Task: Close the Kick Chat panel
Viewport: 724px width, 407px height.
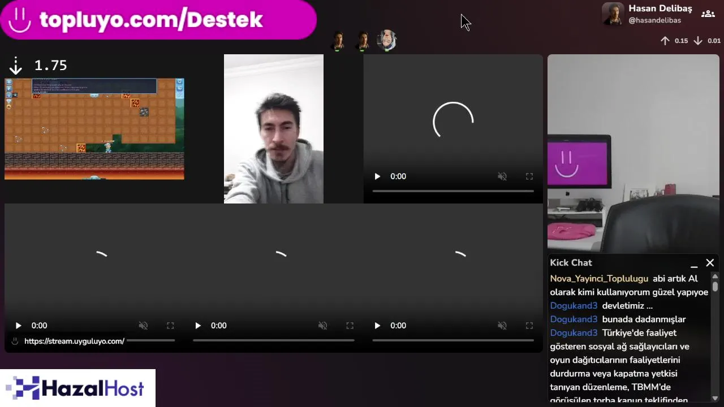Action: pos(710,263)
